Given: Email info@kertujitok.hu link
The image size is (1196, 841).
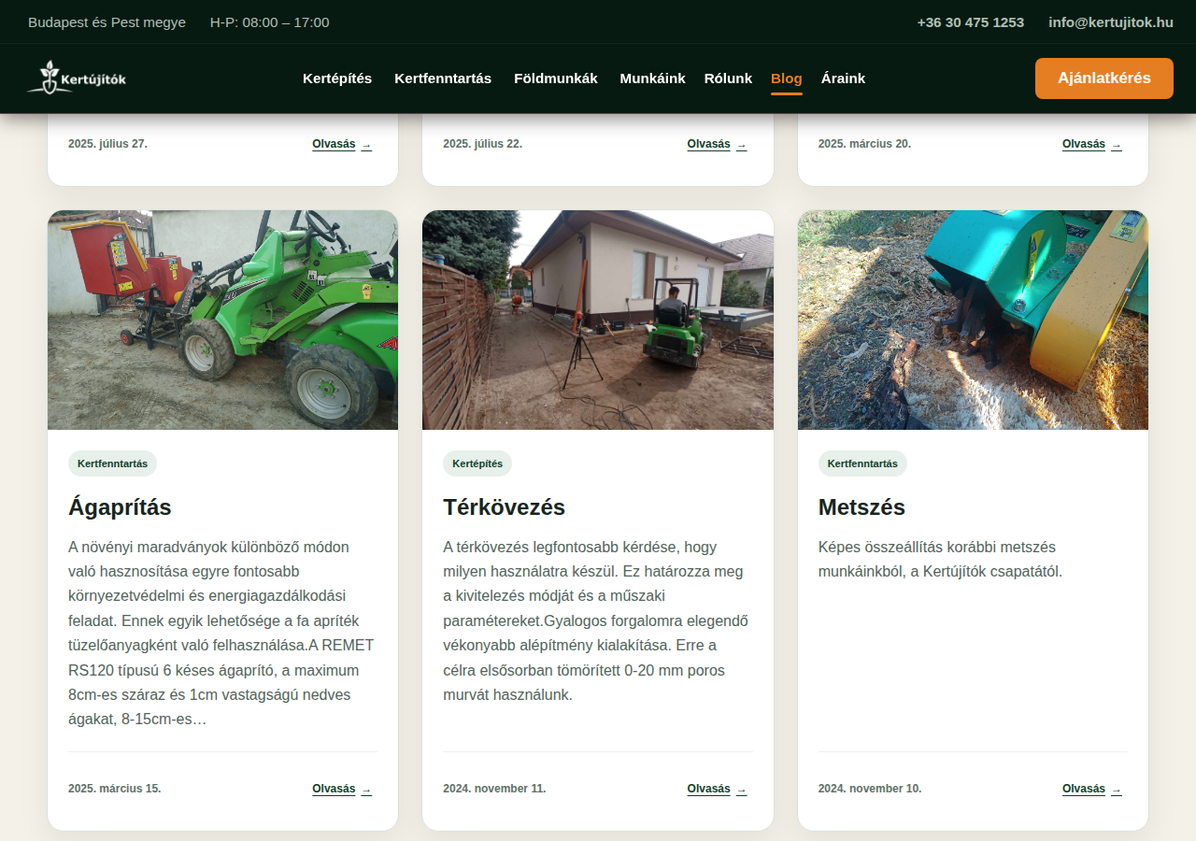Looking at the screenshot, I should pos(1111,22).
